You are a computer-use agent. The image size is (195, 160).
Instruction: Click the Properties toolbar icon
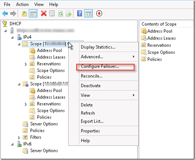click(x=52, y=13)
